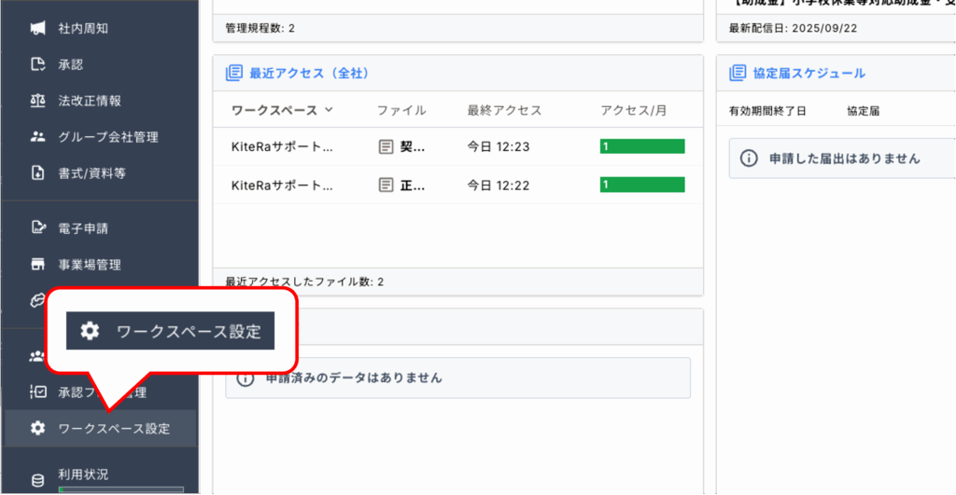Select 法改正情報 in the sidebar menu

pos(90,101)
